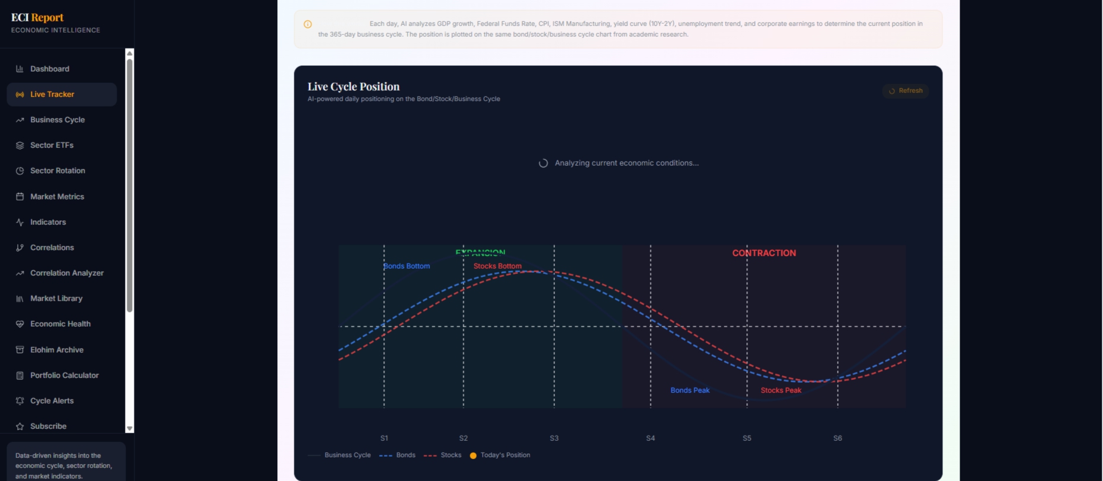
Task: Click sidebar scrollbar down arrow
Action: point(130,428)
